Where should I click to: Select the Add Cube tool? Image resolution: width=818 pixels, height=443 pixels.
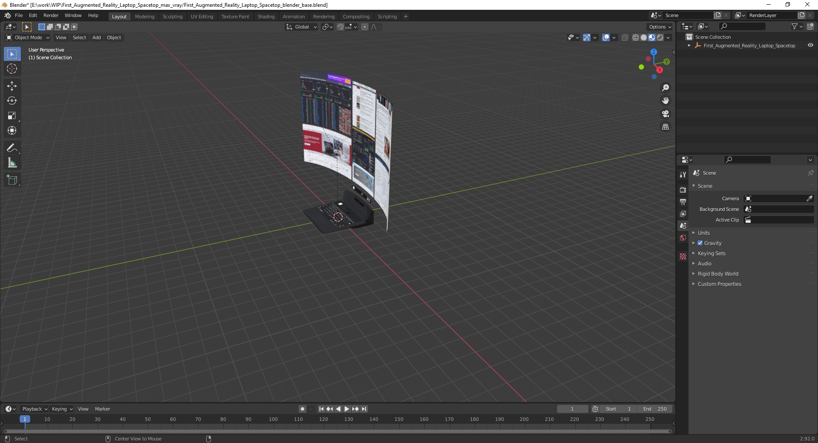point(12,180)
